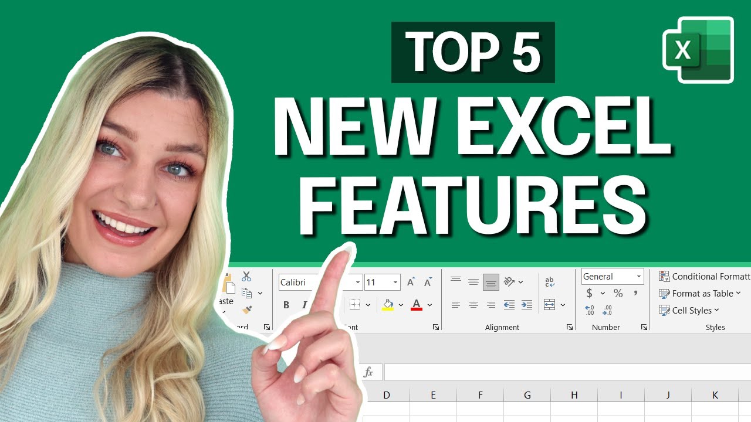The width and height of the screenshot is (751, 422).
Task: Toggle Bold formatting
Action: [286, 305]
